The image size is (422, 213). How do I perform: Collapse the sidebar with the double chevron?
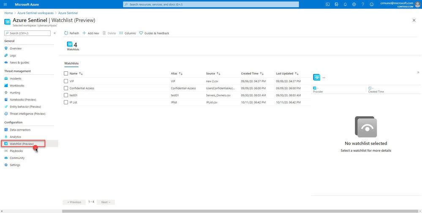tap(54, 33)
